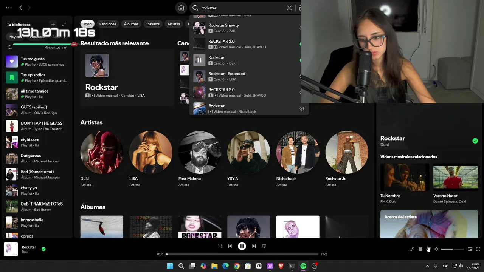The image size is (484, 272).
Task: Pause Rockstar by Duki in suggestions
Action: [199, 60]
